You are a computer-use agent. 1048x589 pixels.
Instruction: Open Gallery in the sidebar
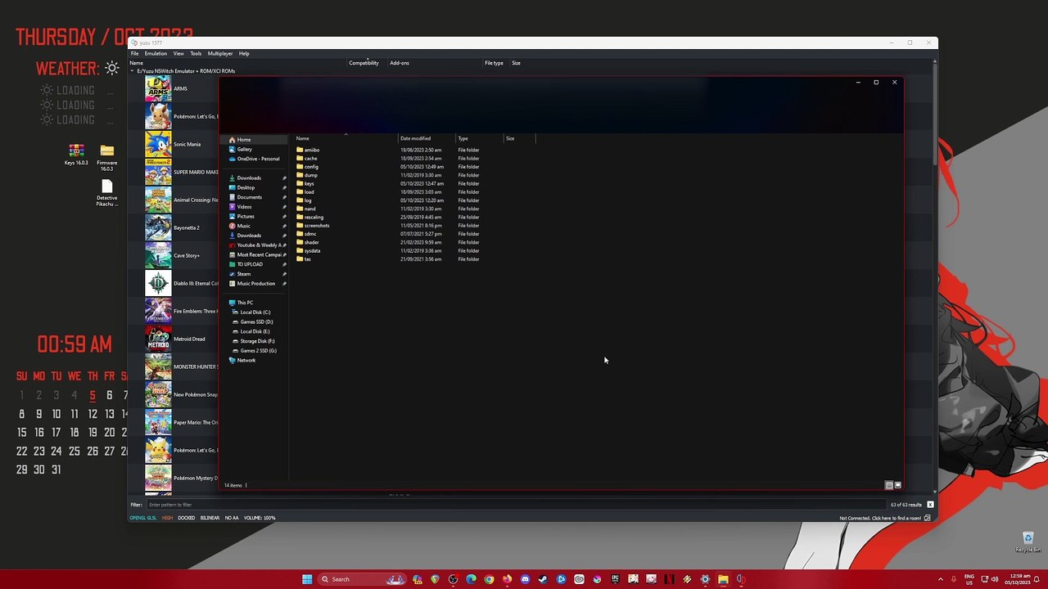click(x=244, y=149)
